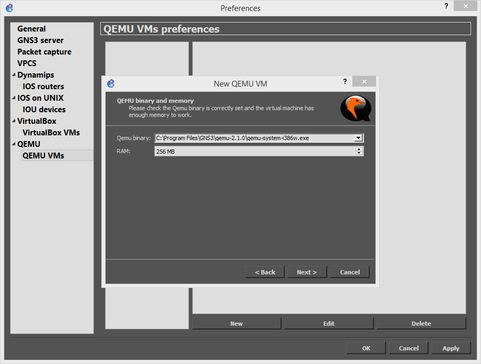Collapse the Dynamips tree node
The height and width of the screenshot is (364, 481).
14,75
